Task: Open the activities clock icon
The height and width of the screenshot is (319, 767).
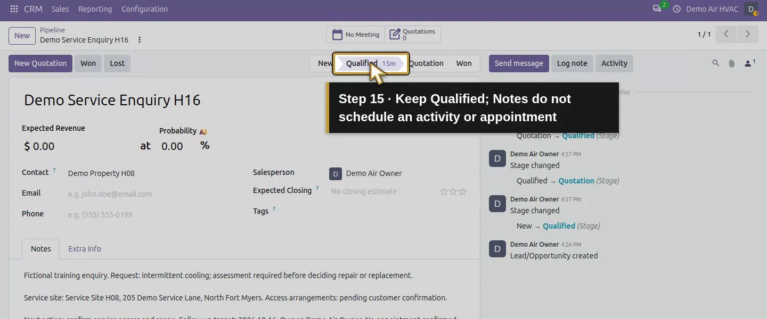Action: pyautogui.click(x=677, y=9)
